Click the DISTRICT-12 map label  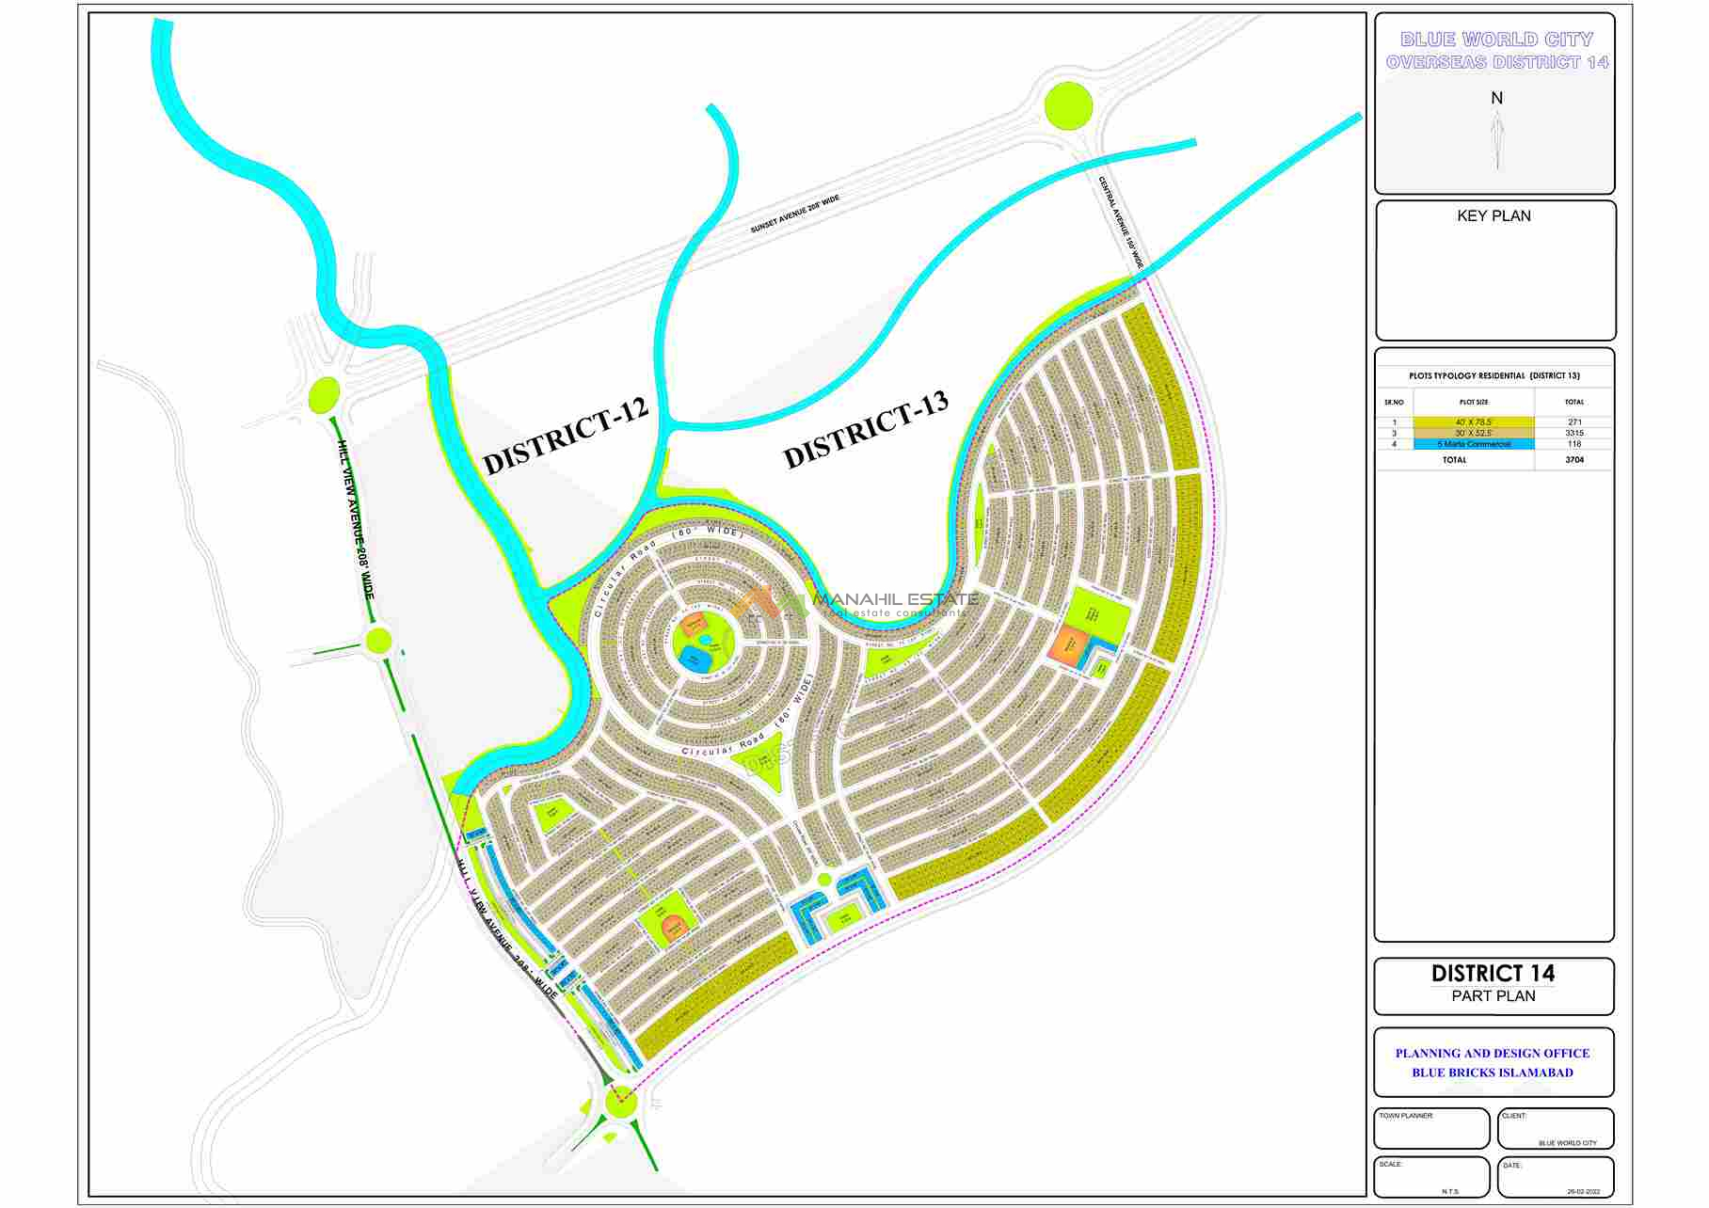[x=566, y=435]
